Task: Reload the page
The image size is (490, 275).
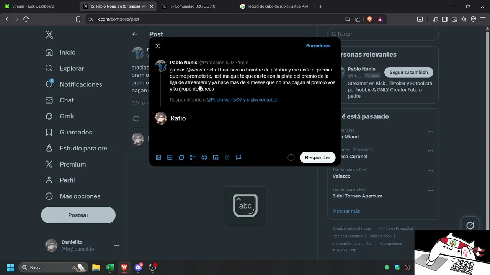Action: (26, 19)
